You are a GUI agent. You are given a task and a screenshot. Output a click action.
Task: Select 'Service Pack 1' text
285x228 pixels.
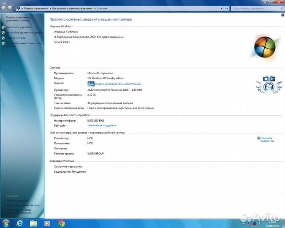pyautogui.click(x=62, y=42)
